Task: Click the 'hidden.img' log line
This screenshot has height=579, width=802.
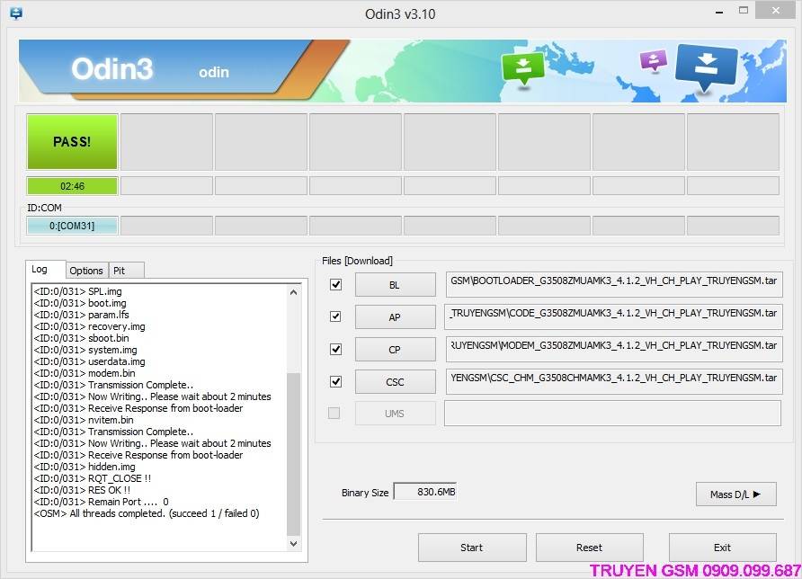Action: [x=85, y=467]
